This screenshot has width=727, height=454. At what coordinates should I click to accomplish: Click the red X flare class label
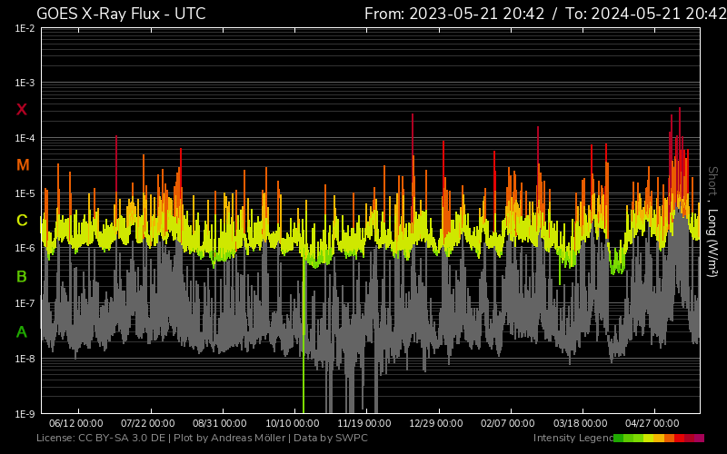(x=22, y=110)
